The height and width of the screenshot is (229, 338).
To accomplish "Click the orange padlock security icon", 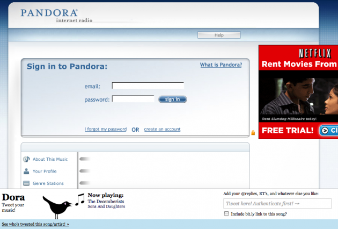I will coord(253,133).
